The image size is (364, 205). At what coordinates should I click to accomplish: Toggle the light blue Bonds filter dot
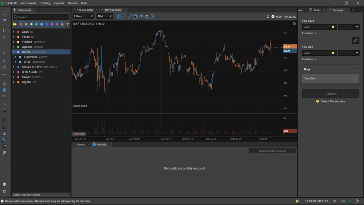click(42, 24)
